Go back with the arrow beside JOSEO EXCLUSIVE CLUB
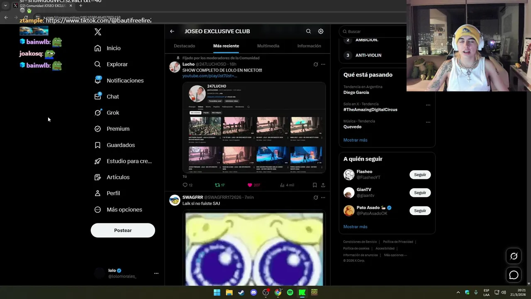 coord(172,31)
